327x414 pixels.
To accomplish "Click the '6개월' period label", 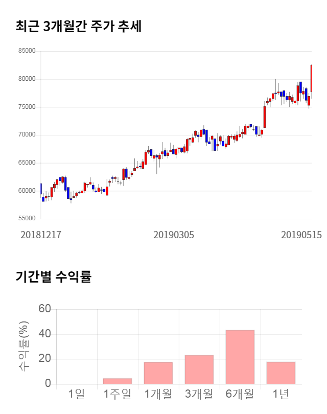I will [x=240, y=394].
